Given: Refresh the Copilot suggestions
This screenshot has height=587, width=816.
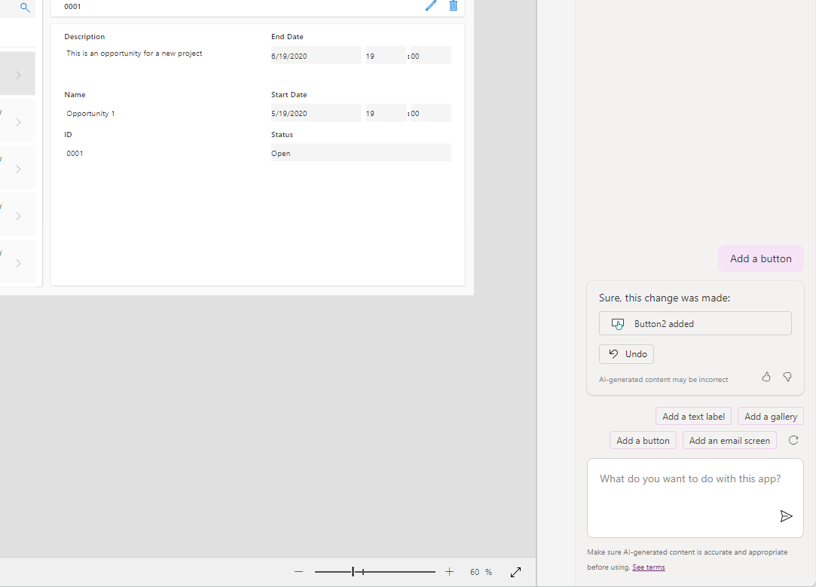Looking at the screenshot, I should [x=793, y=440].
